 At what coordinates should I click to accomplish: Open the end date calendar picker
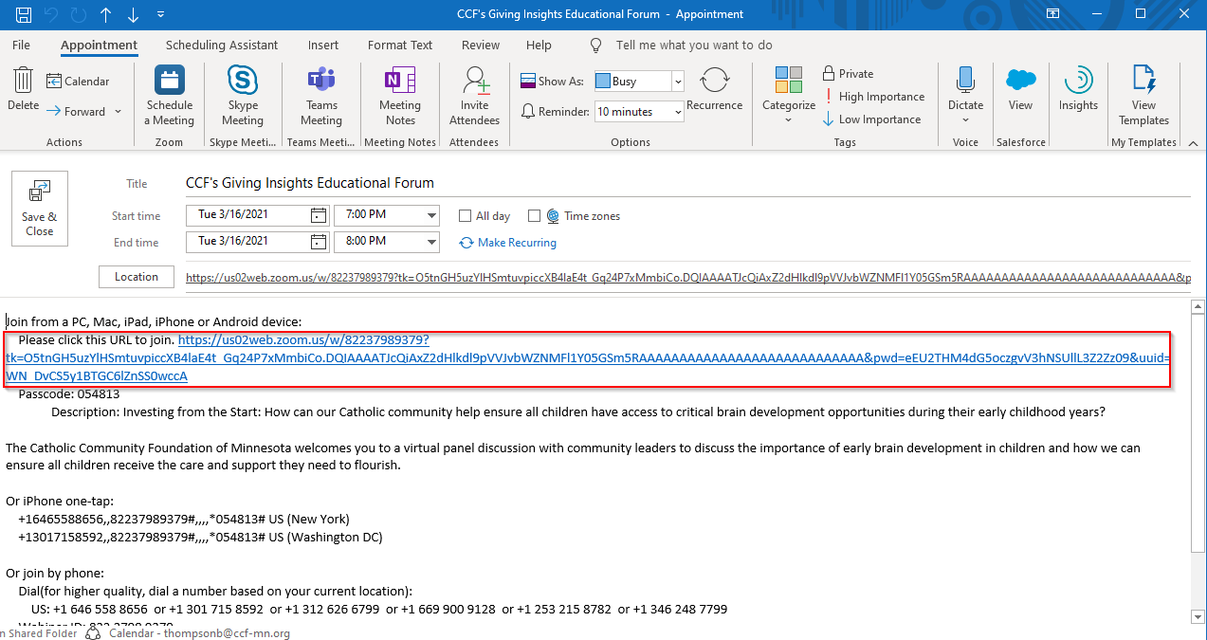(x=318, y=242)
